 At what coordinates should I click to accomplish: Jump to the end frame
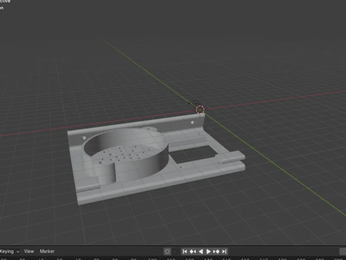tap(224, 252)
